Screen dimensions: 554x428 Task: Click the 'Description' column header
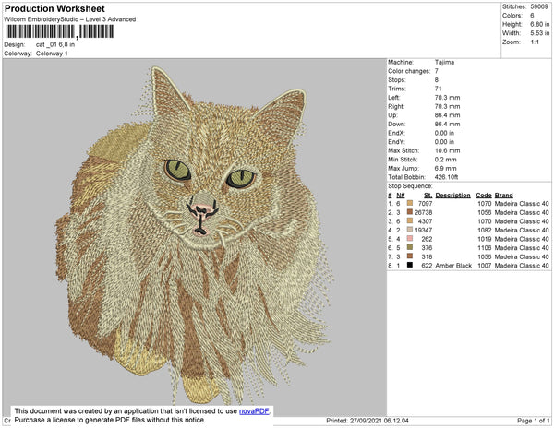453,196
